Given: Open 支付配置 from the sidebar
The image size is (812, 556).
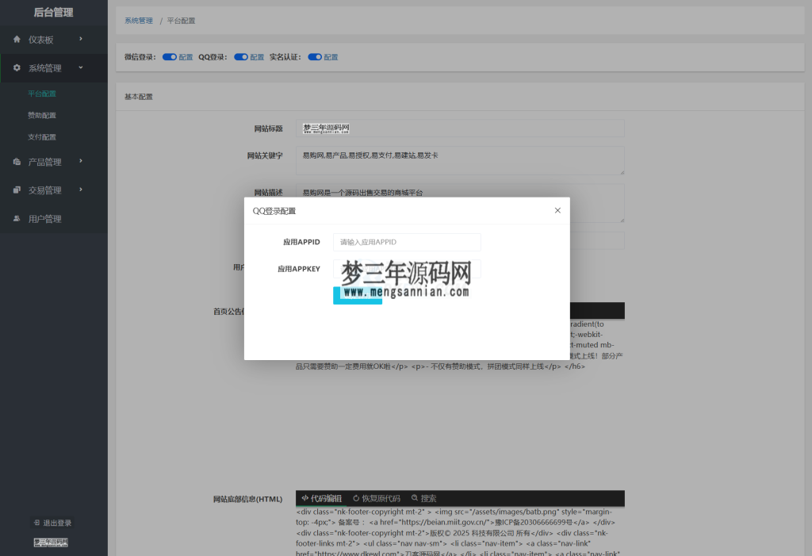Looking at the screenshot, I should point(42,135).
